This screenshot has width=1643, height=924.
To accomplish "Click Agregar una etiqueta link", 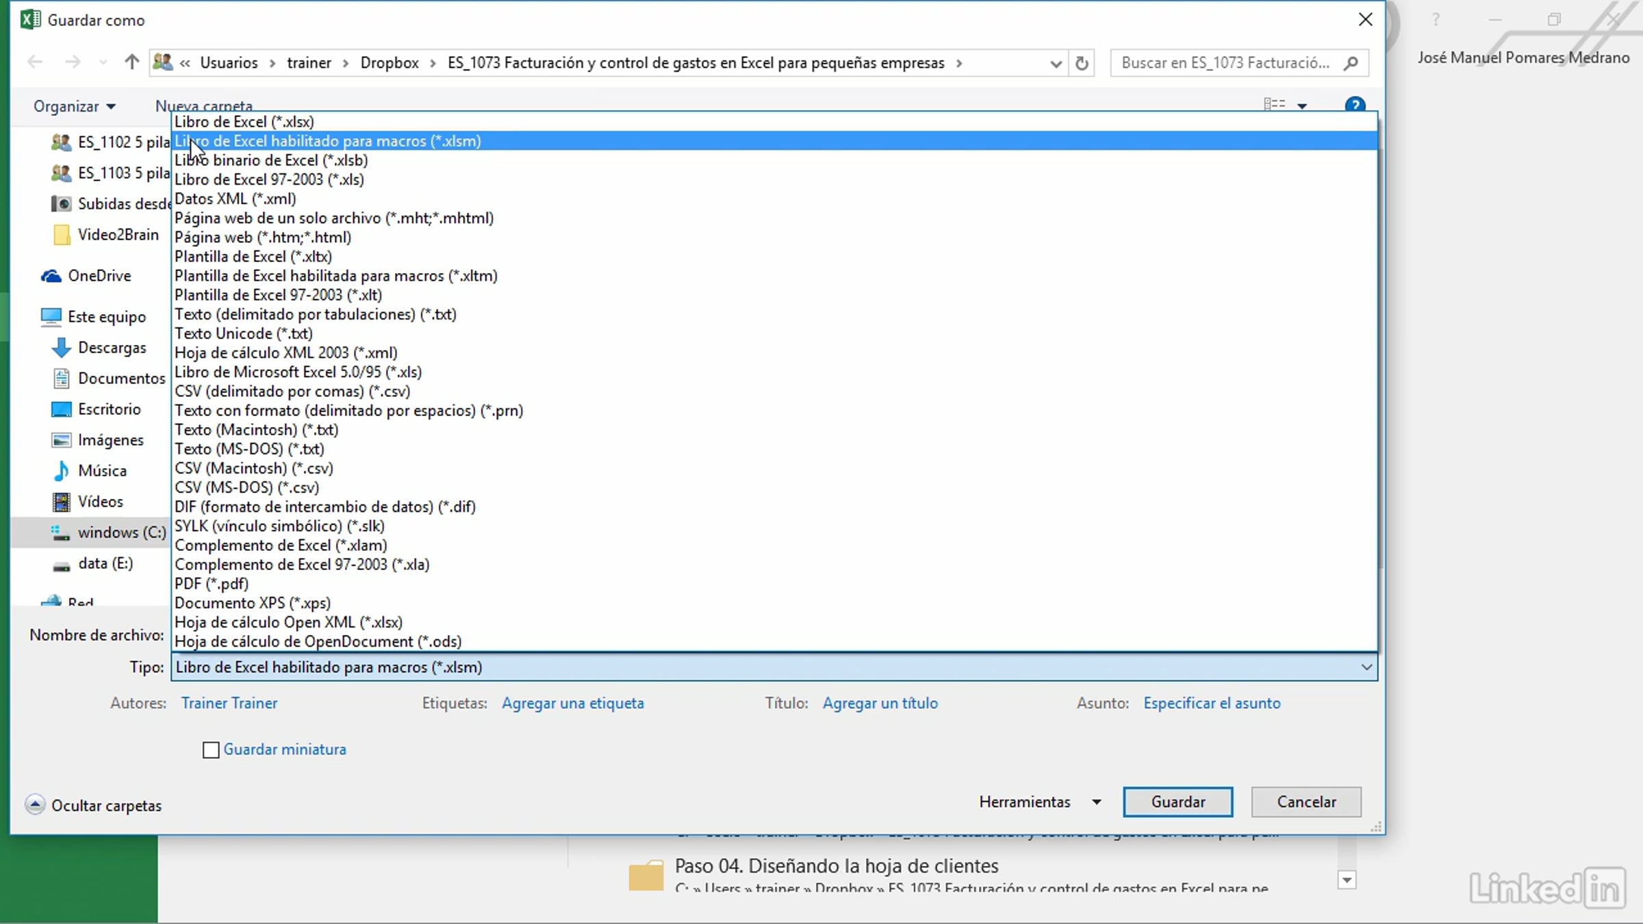I will 573,703.
